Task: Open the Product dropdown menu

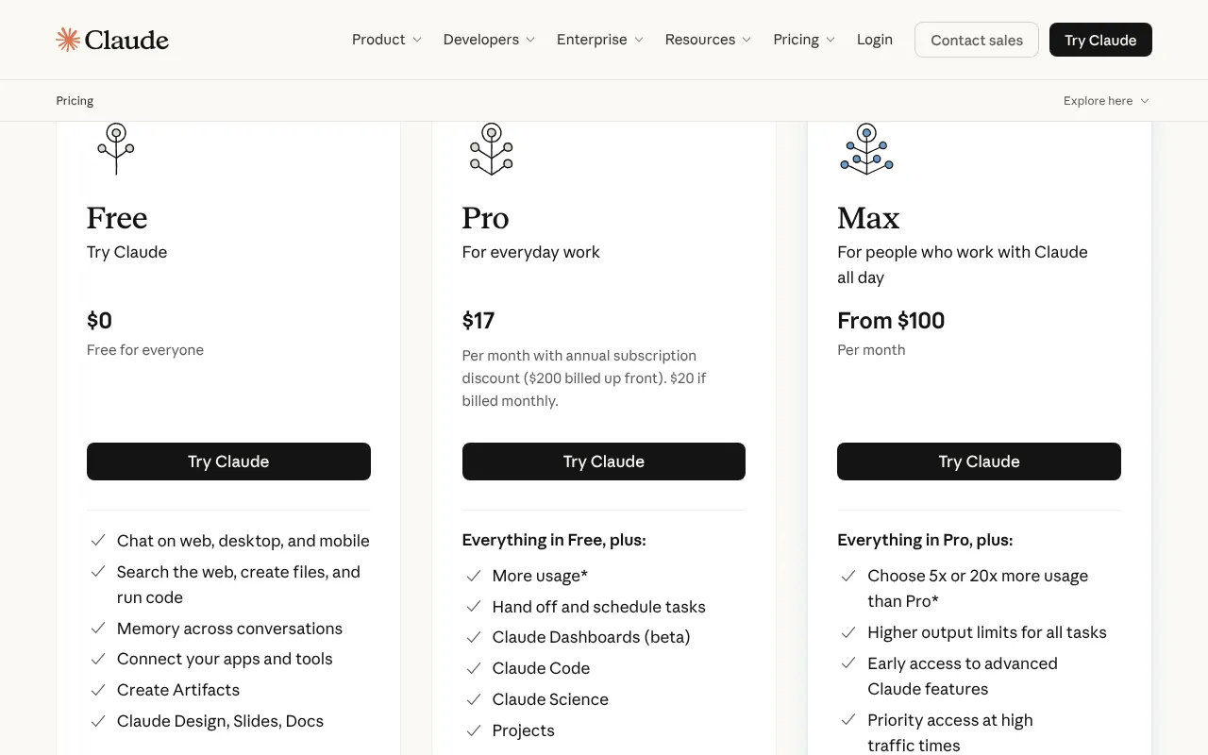Action: point(387,40)
